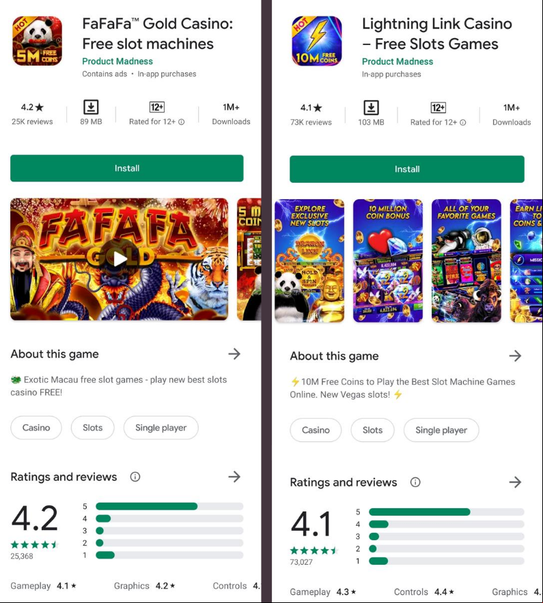Tap the 5-star rating bar for FaFaFa
Viewport: 543px width, 603px height.
pos(169,506)
